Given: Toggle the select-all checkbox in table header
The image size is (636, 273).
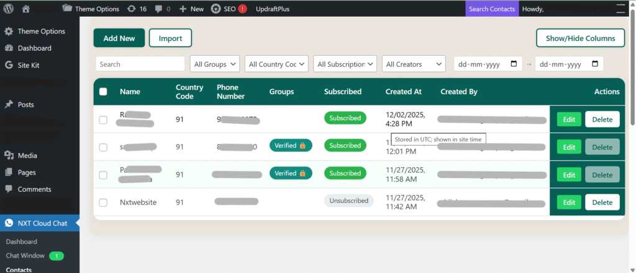Looking at the screenshot, I should (x=103, y=92).
